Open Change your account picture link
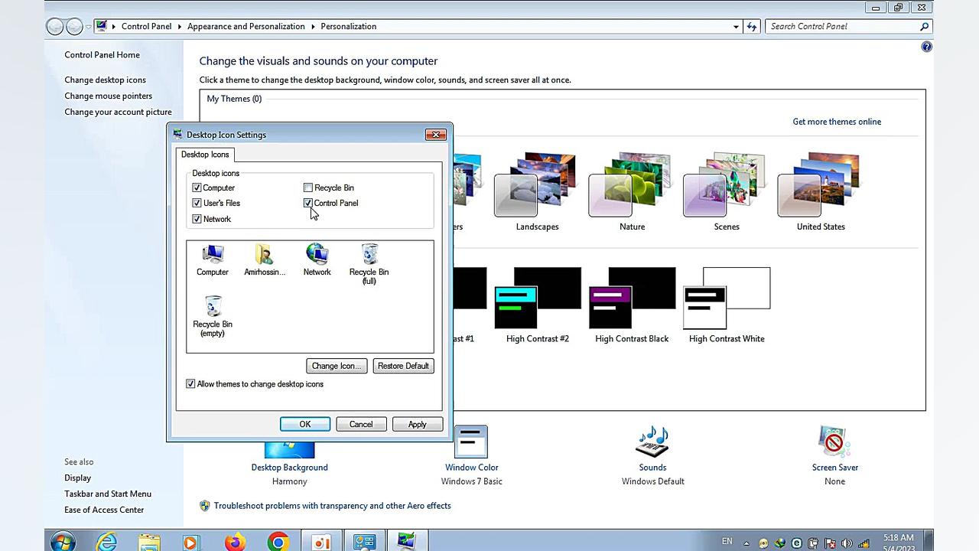979x551 pixels. [118, 112]
